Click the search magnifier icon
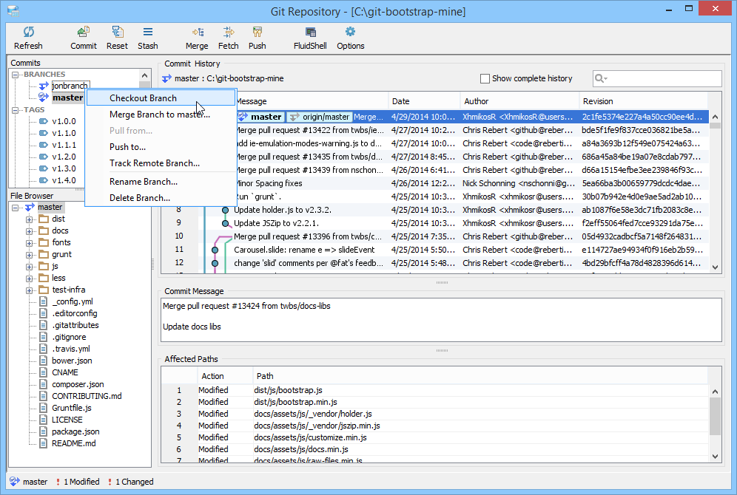The height and width of the screenshot is (495, 737). pyautogui.click(x=600, y=78)
